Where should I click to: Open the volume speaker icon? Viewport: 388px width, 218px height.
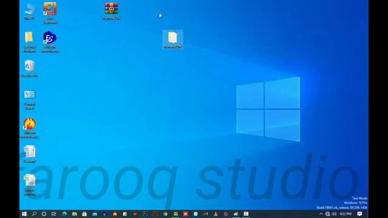click(x=334, y=214)
